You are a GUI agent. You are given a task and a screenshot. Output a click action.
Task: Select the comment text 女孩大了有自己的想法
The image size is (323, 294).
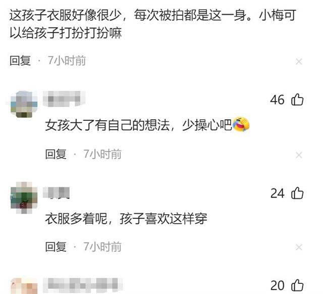tap(107, 125)
